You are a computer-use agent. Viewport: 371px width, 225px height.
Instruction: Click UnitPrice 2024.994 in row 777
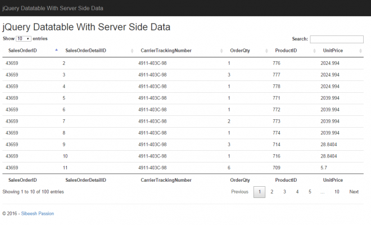[330, 75]
